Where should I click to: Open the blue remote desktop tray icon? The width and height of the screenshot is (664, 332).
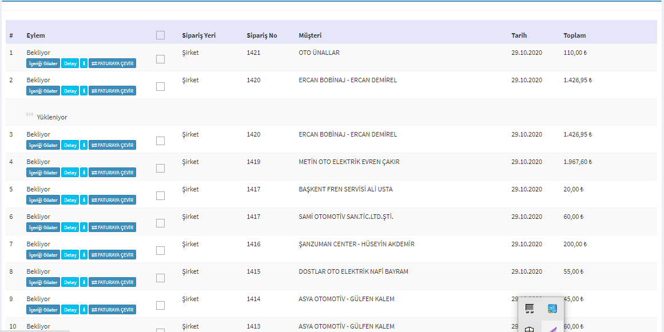552,309
